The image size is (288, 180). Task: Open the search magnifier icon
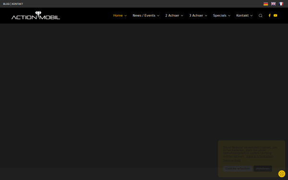tap(261, 16)
